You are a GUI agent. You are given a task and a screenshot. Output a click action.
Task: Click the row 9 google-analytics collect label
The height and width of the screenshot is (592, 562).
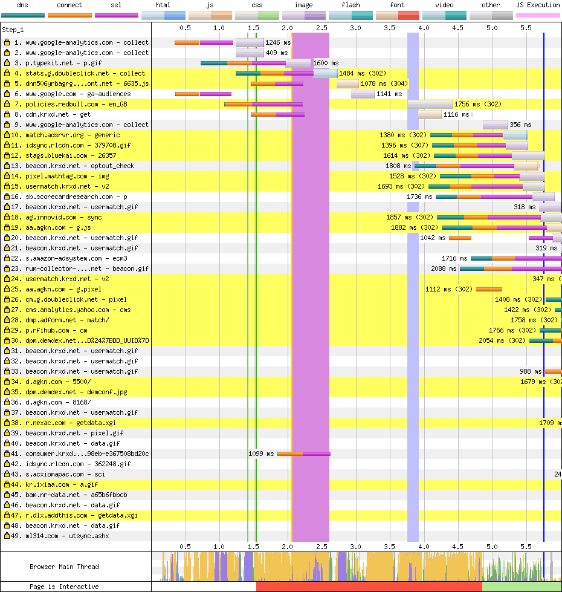pyautogui.click(x=87, y=125)
